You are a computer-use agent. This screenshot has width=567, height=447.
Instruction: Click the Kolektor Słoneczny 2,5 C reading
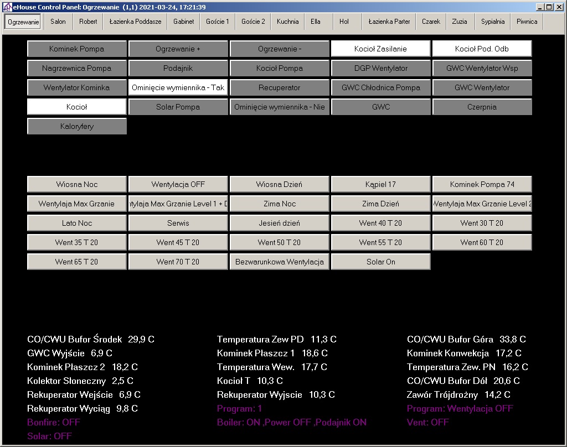pos(80,381)
